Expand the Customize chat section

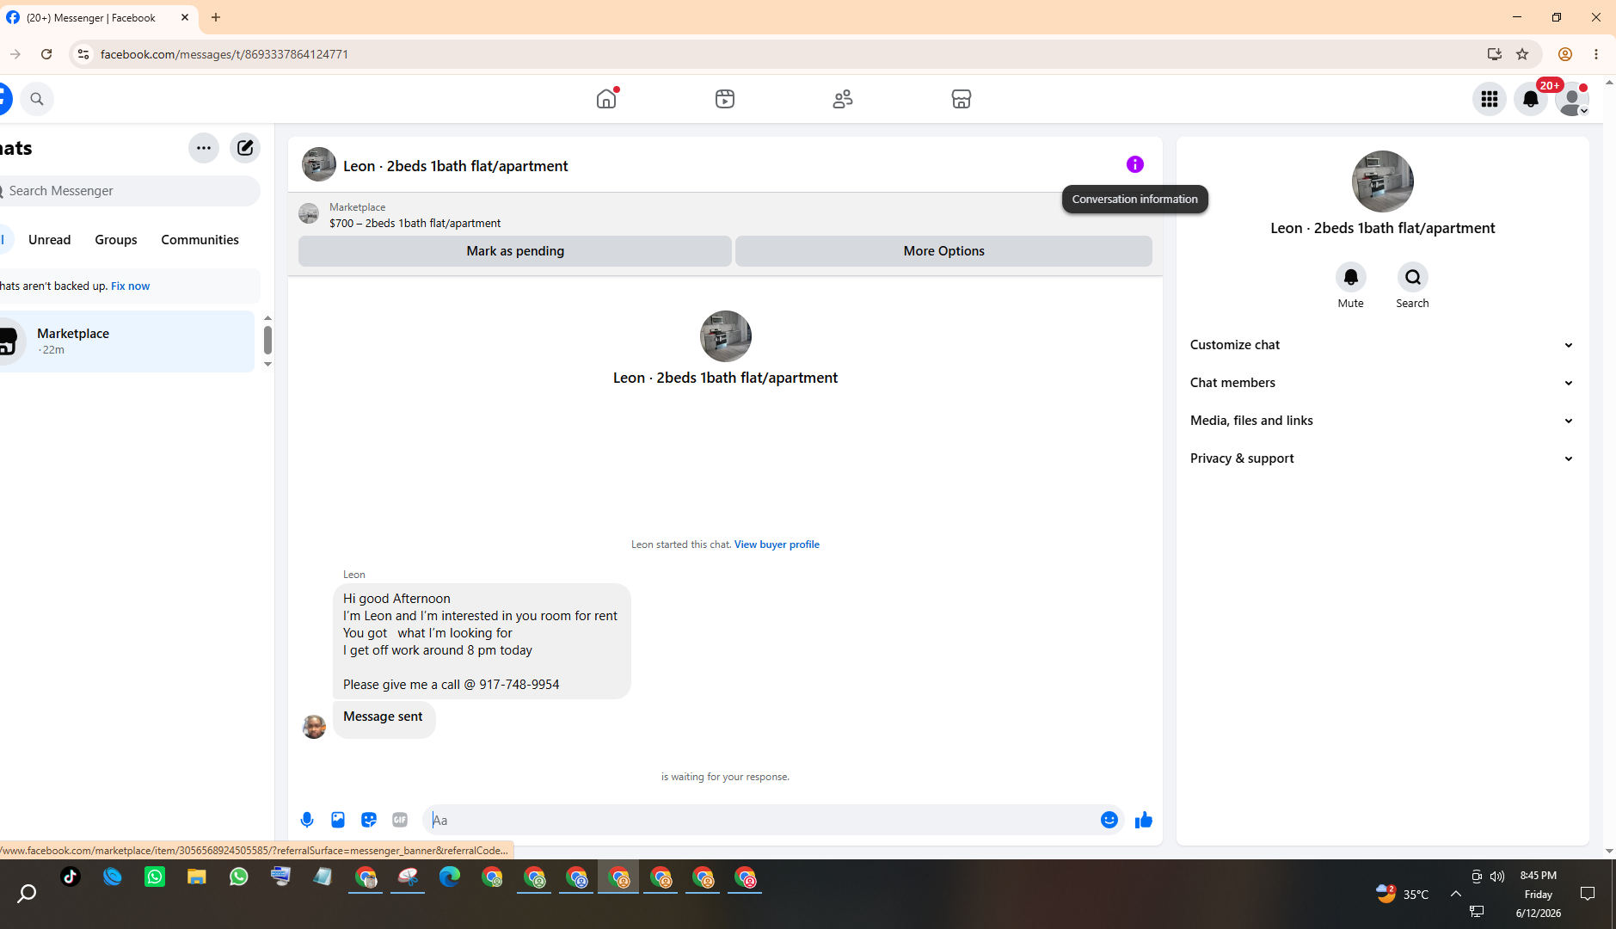(1382, 345)
